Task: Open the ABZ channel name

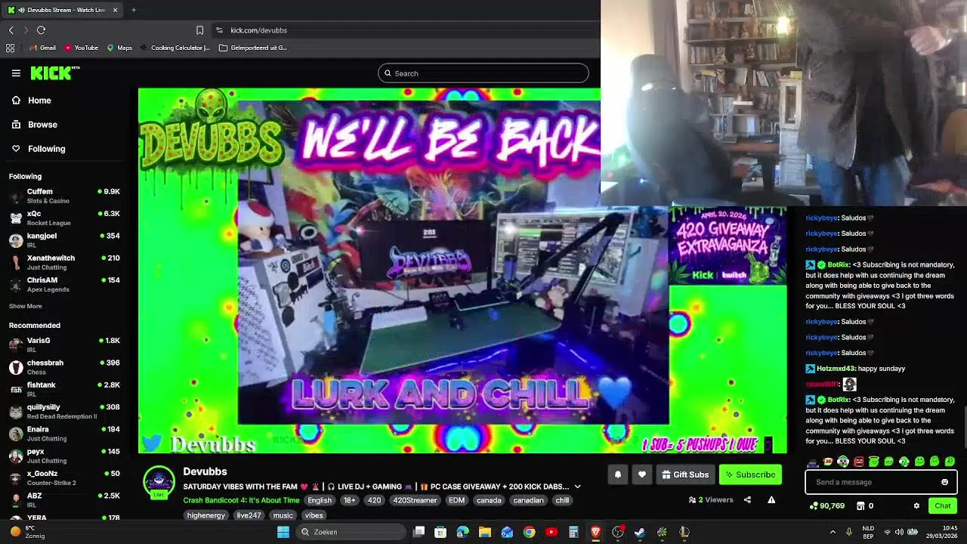Action: [35, 496]
